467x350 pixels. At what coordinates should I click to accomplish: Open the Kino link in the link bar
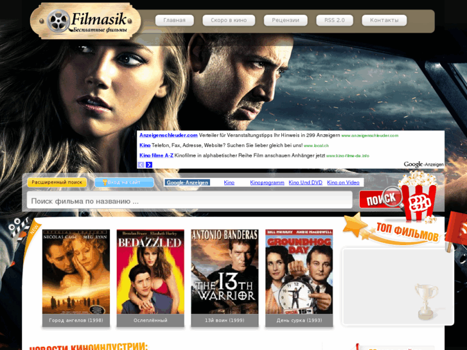pyautogui.click(x=229, y=182)
